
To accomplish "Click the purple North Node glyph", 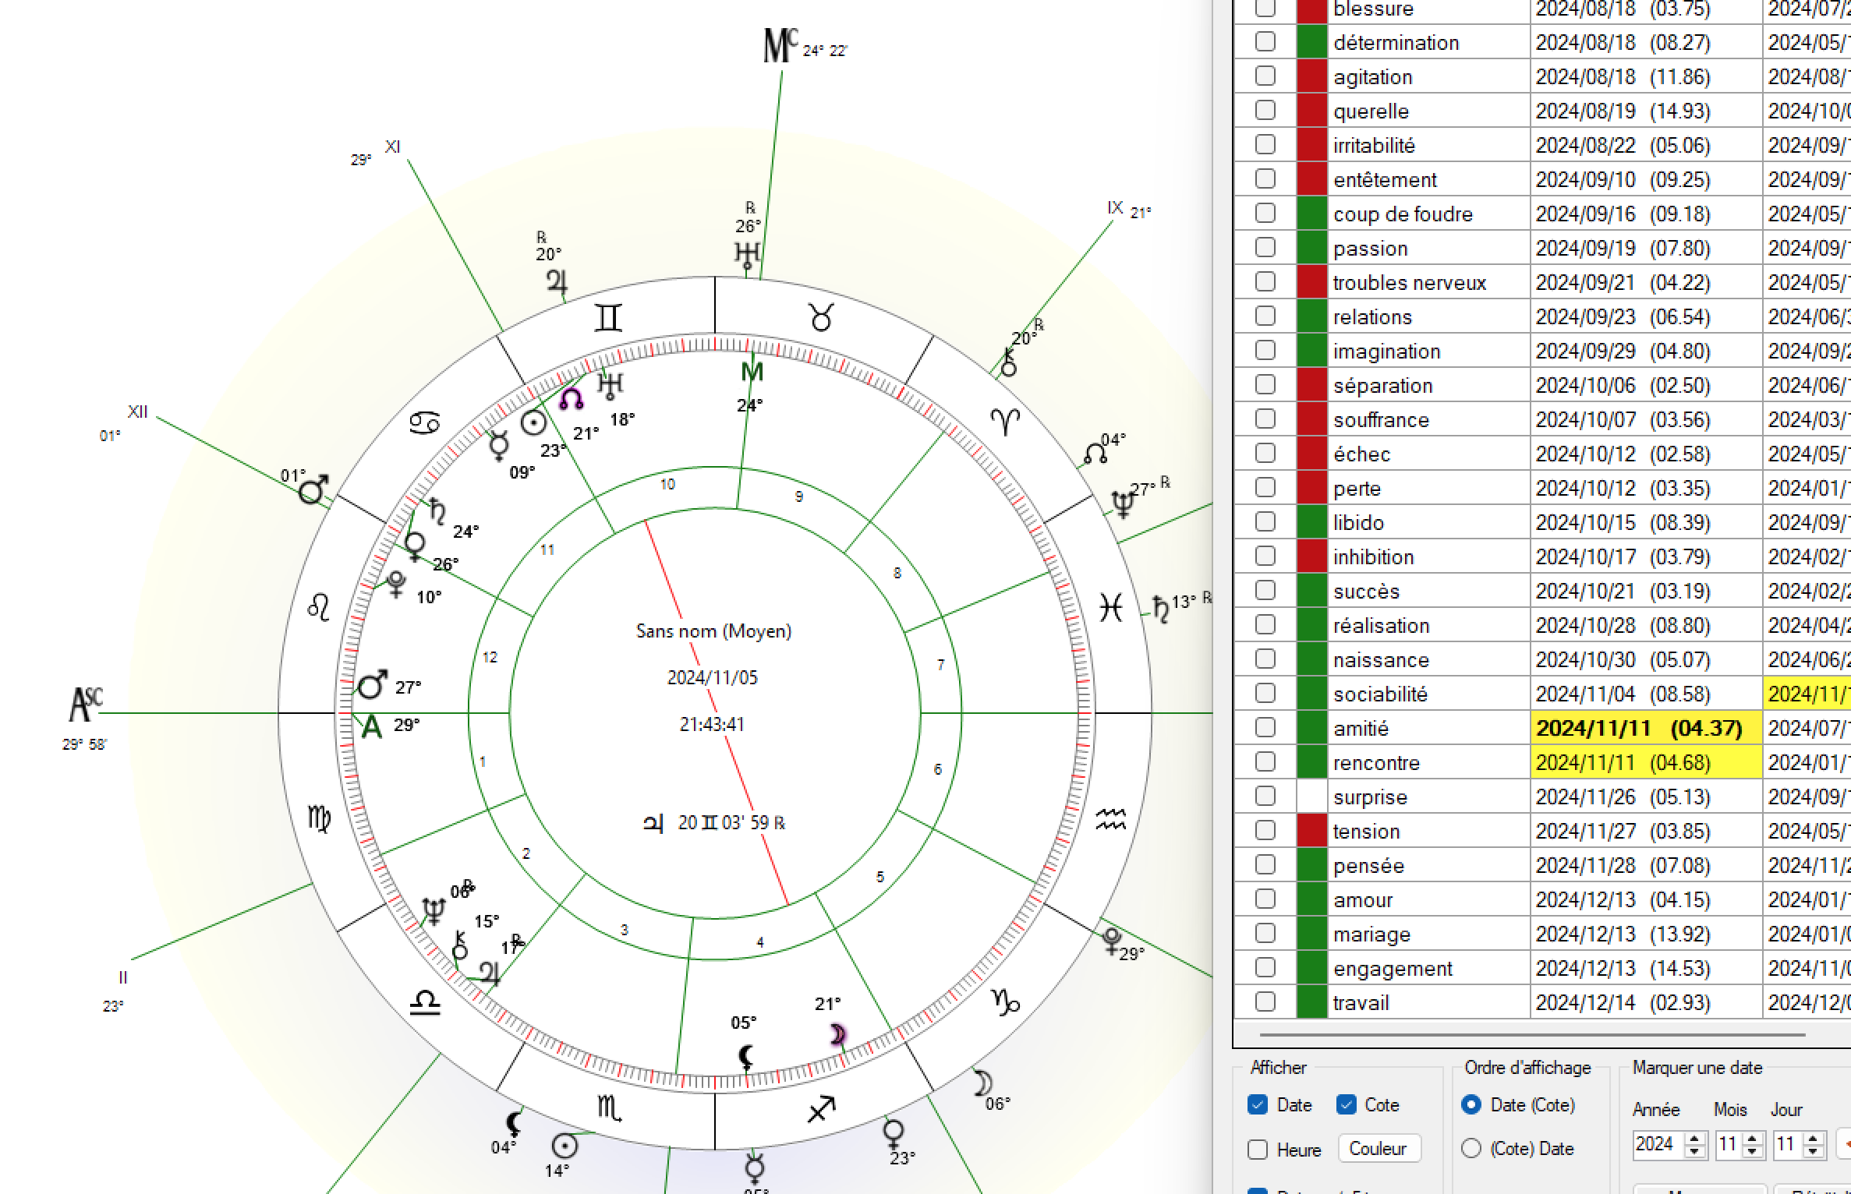I will (572, 399).
